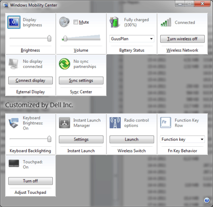Screen dimensions: 213x207
Task: Click the keyboard backlighting slider thumb
Action: tap(49, 139)
